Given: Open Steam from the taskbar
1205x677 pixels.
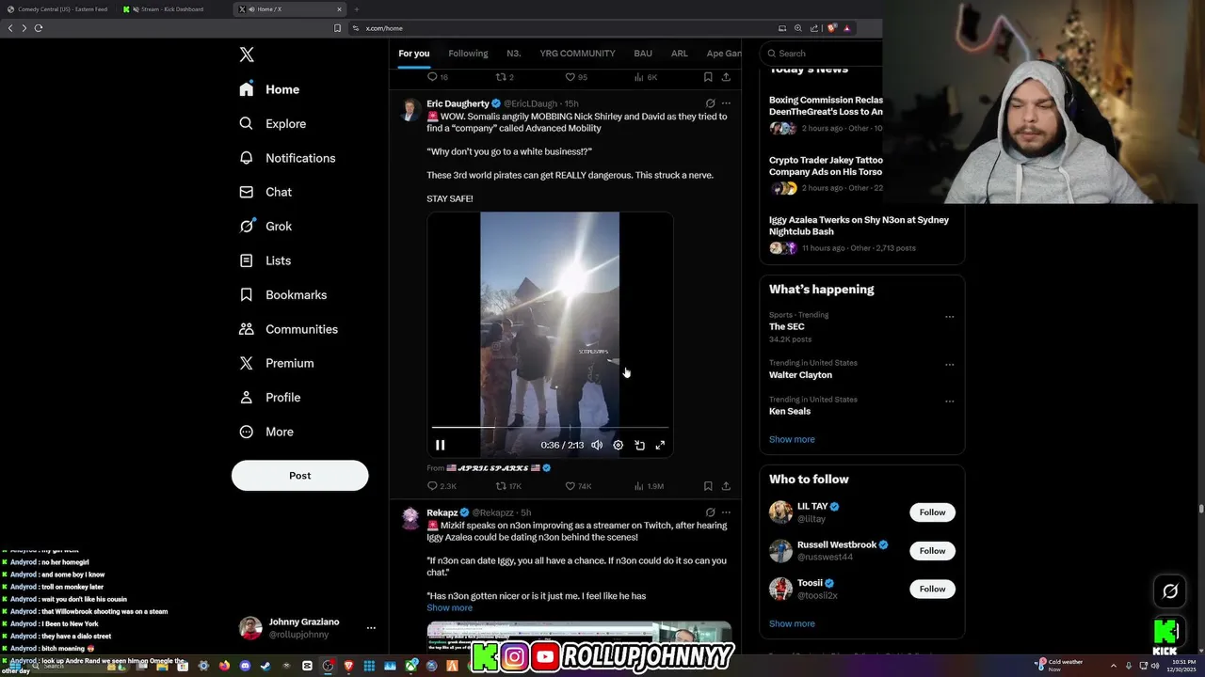Looking at the screenshot, I should [265, 666].
